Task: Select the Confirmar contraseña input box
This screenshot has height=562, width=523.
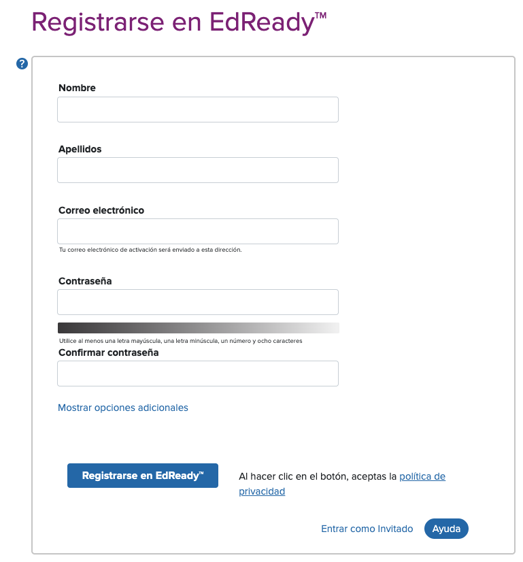Action: click(x=198, y=374)
